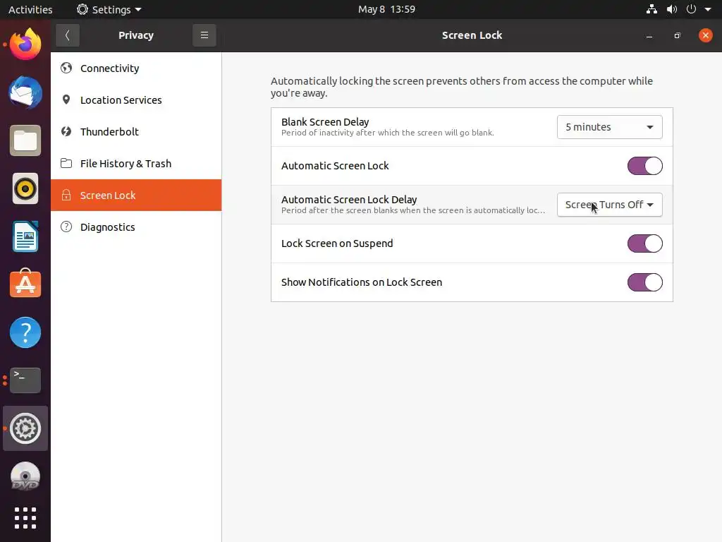Select Connectivity in the Privacy sidebar
This screenshot has width=722, height=542.
click(x=109, y=68)
